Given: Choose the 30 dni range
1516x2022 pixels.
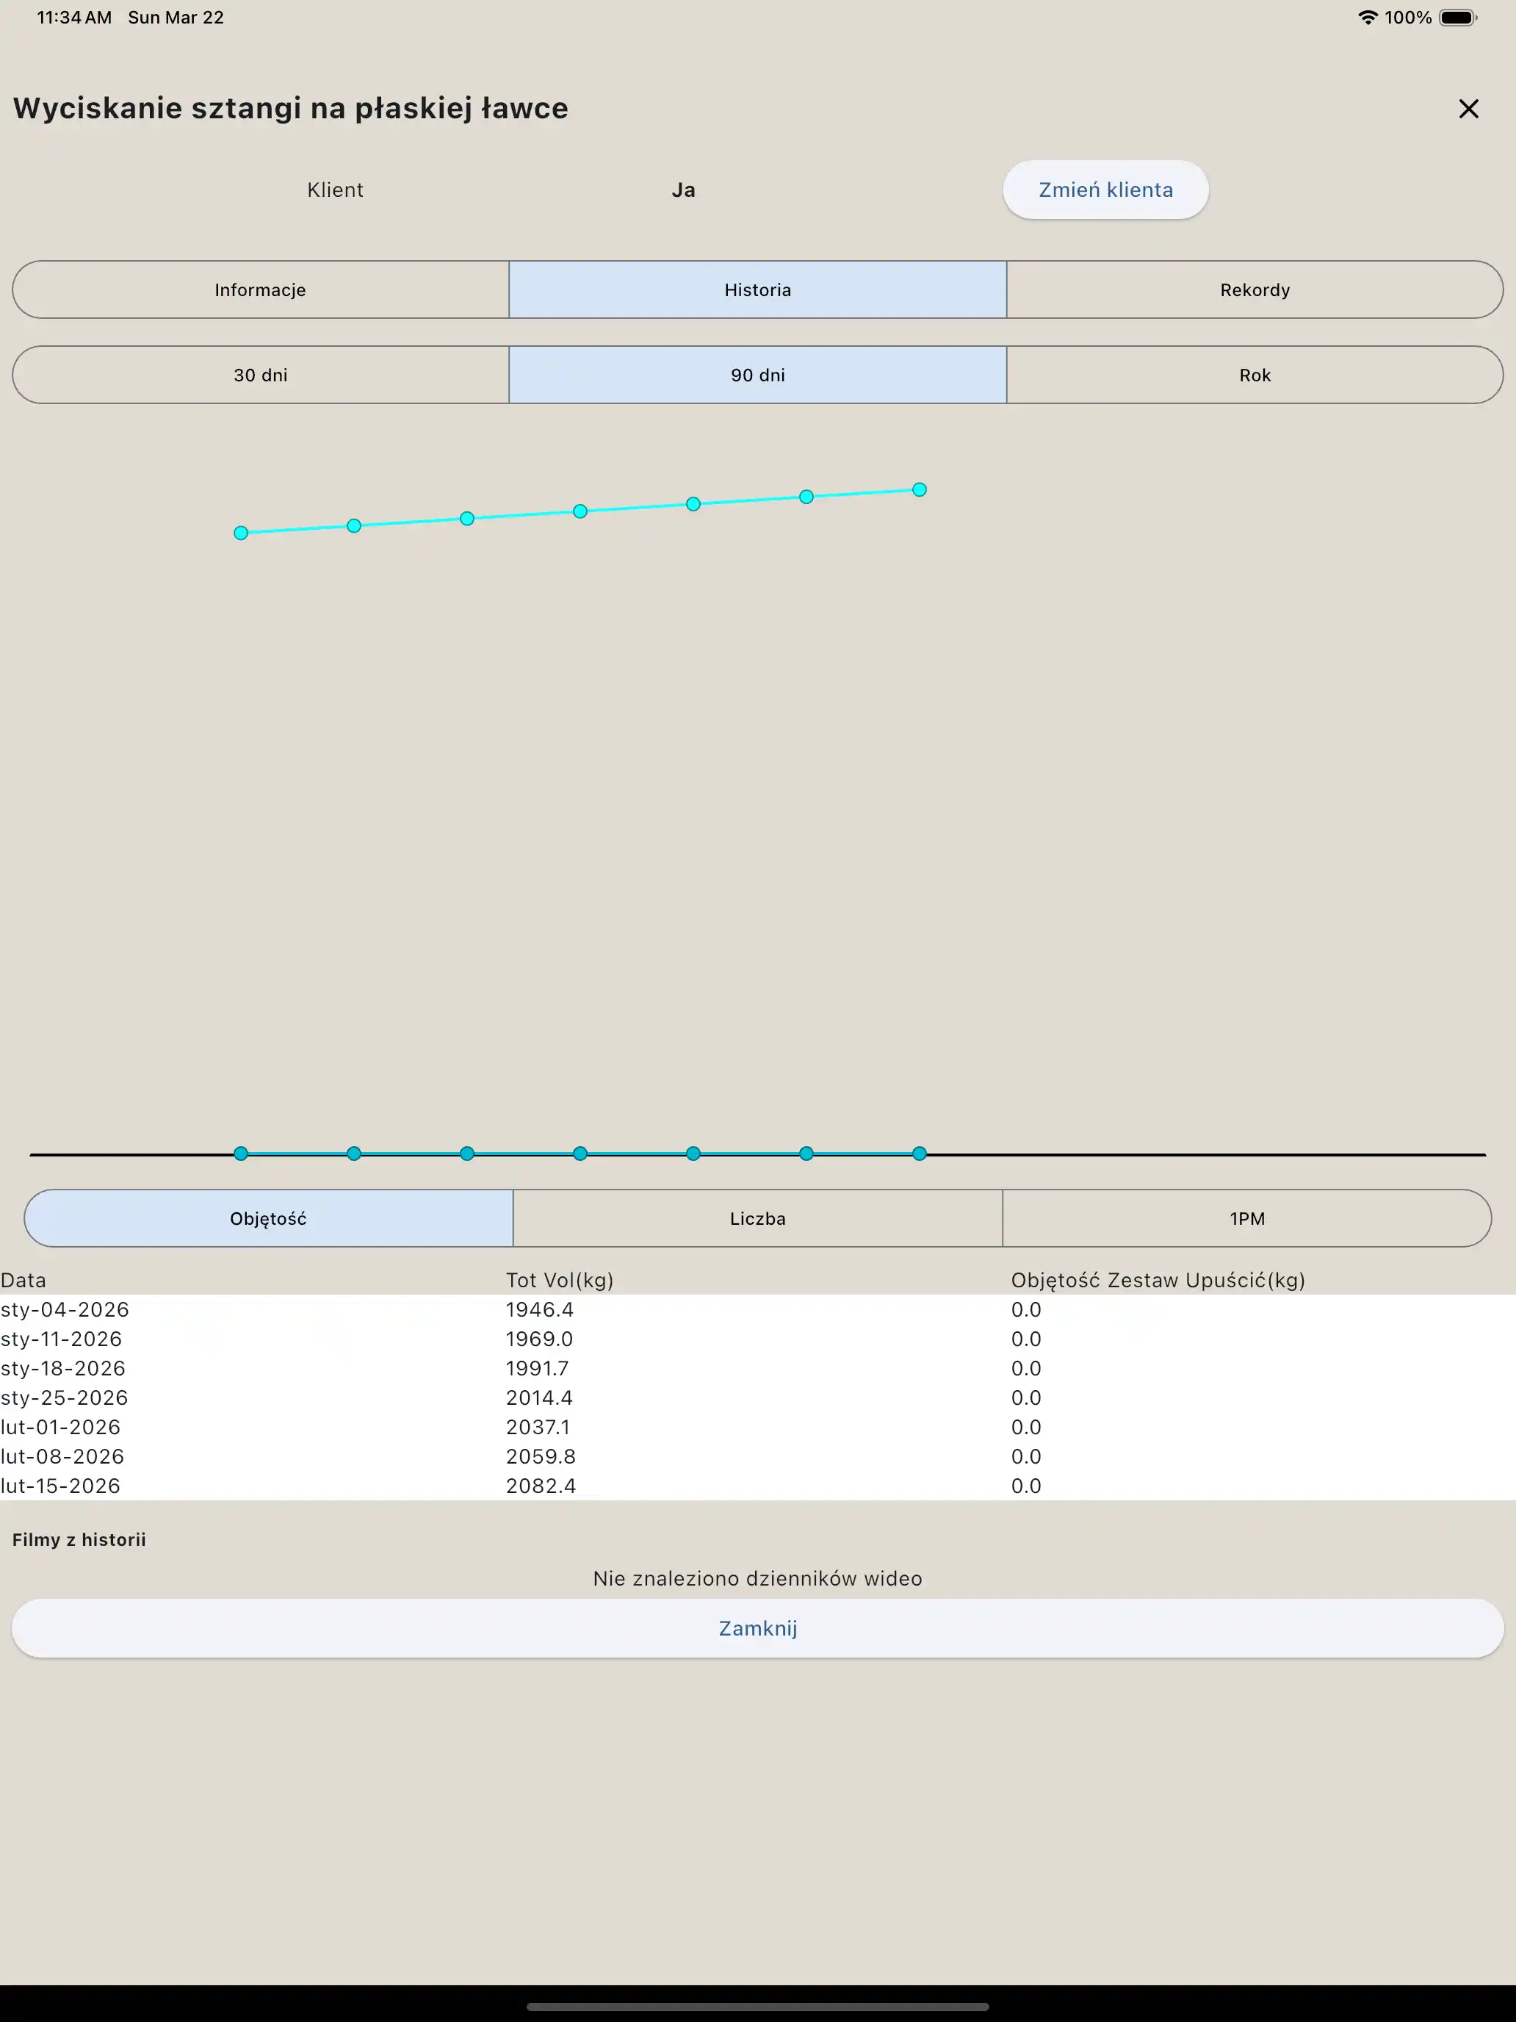Looking at the screenshot, I should 261,375.
